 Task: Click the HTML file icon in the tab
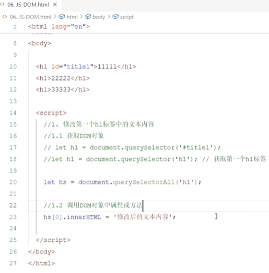pyautogui.click(x=2, y=5)
